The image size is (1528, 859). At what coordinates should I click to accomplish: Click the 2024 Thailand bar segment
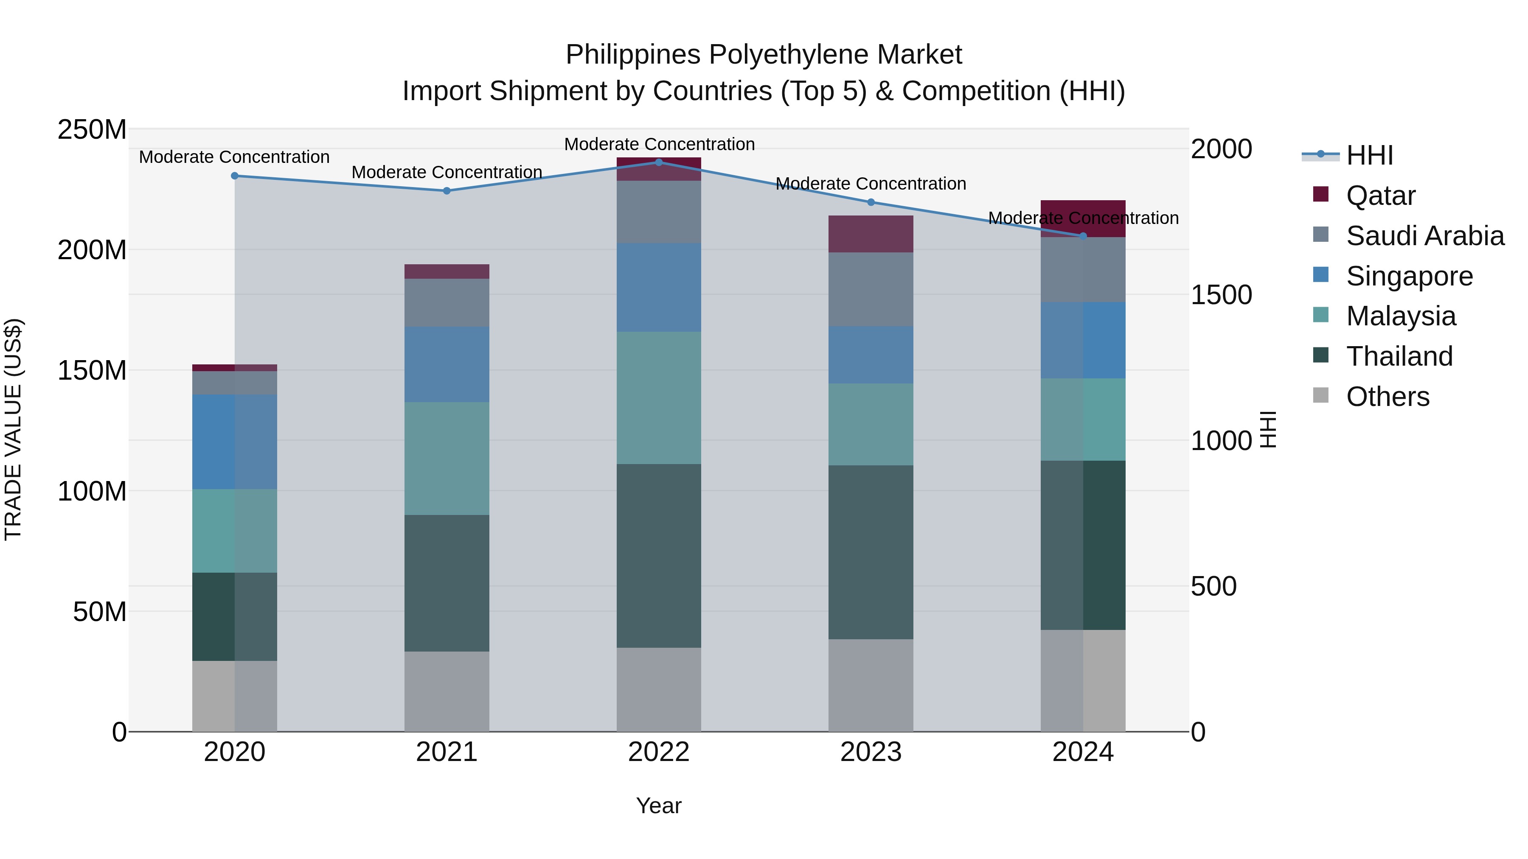coord(1083,546)
